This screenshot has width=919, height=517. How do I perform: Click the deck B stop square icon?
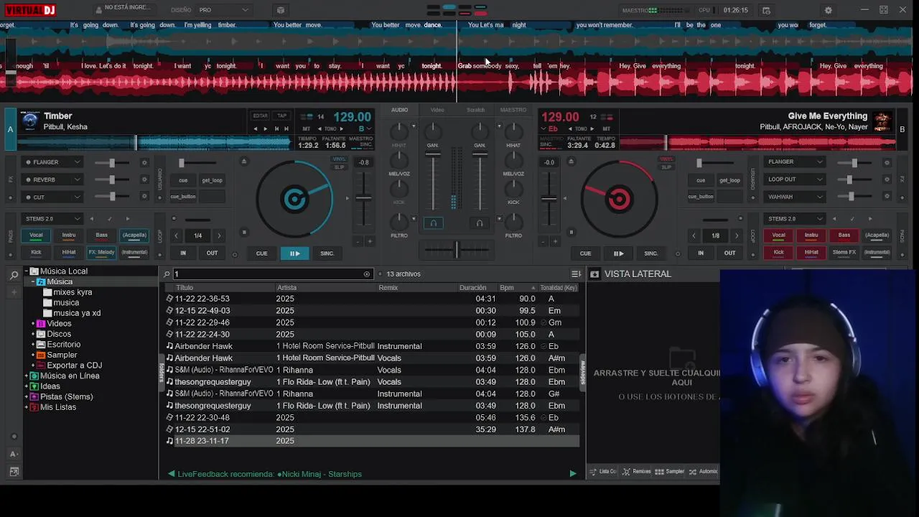(x=572, y=232)
